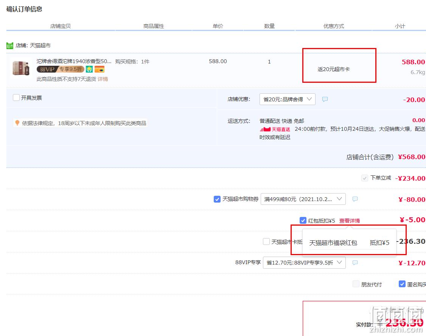426x336 pixels.
Task: Click the ¥-12.70 88VIP discount amount
Action: click(412, 263)
